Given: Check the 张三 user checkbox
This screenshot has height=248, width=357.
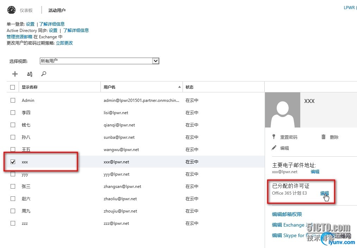Looking at the screenshot, I should click(13, 186).
